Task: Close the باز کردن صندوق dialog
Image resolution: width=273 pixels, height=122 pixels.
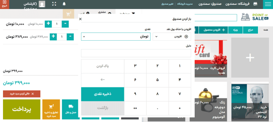Action: [80, 19]
